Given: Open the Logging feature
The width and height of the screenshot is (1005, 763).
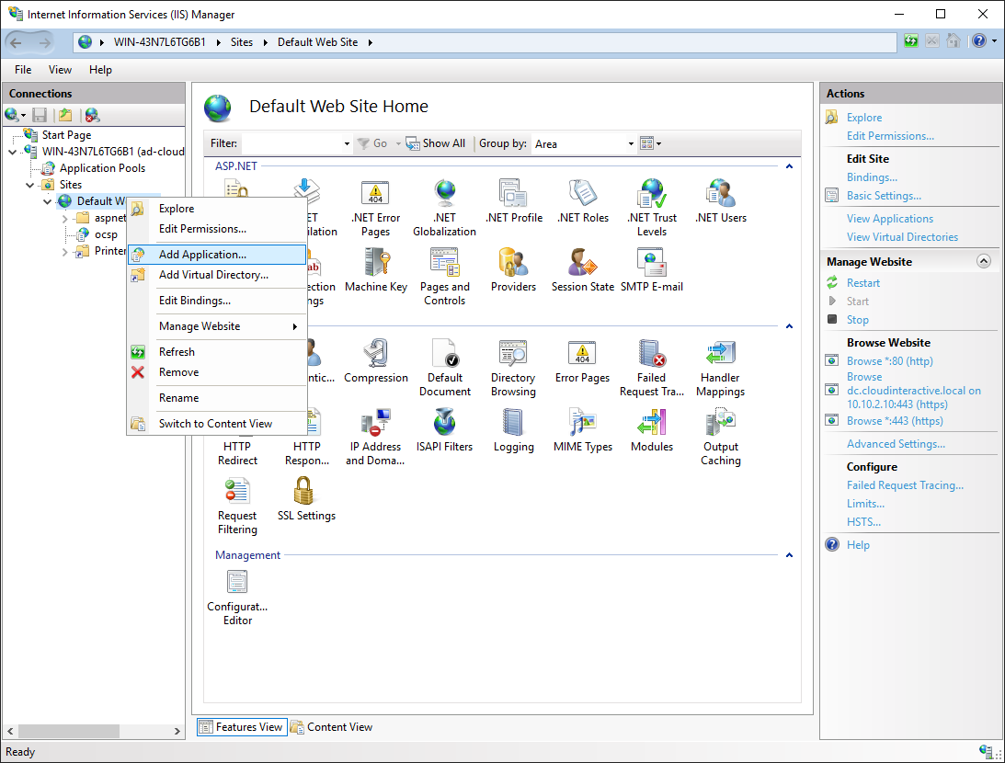Looking at the screenshot, I should [513, 430].
